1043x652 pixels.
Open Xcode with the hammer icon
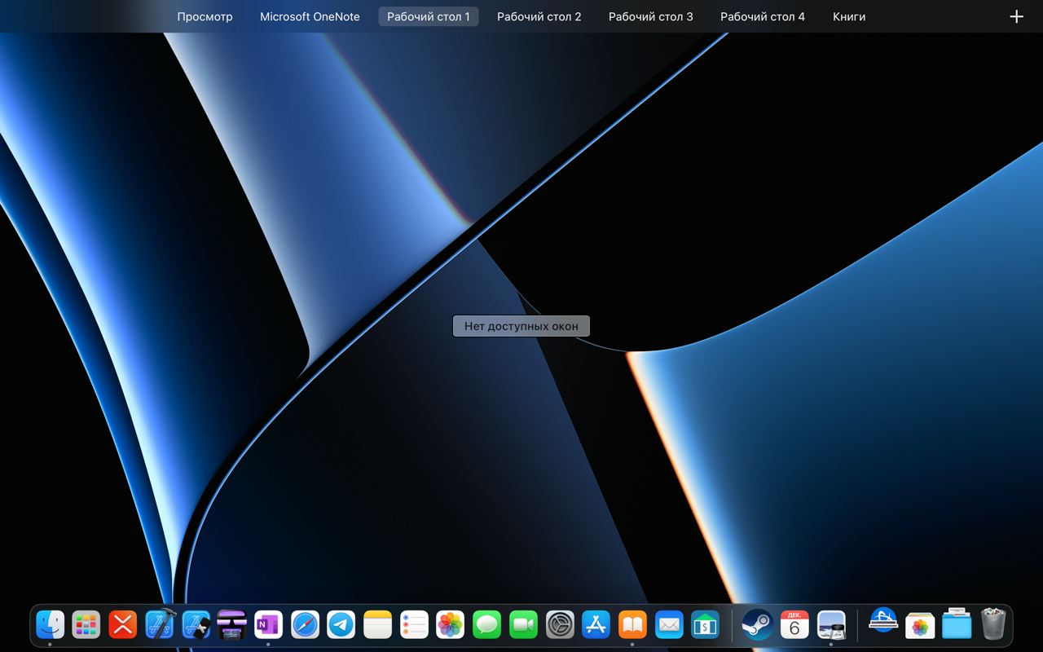[x=160, y=625]
